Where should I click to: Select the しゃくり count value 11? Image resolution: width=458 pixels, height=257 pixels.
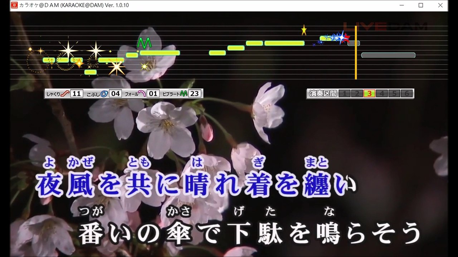coord(77,94)
